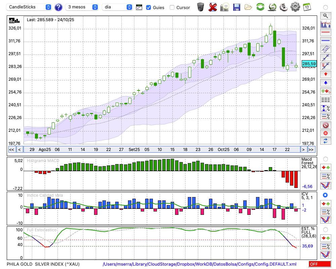Open the '3 mesos' time range dropdown

[82, 7]
